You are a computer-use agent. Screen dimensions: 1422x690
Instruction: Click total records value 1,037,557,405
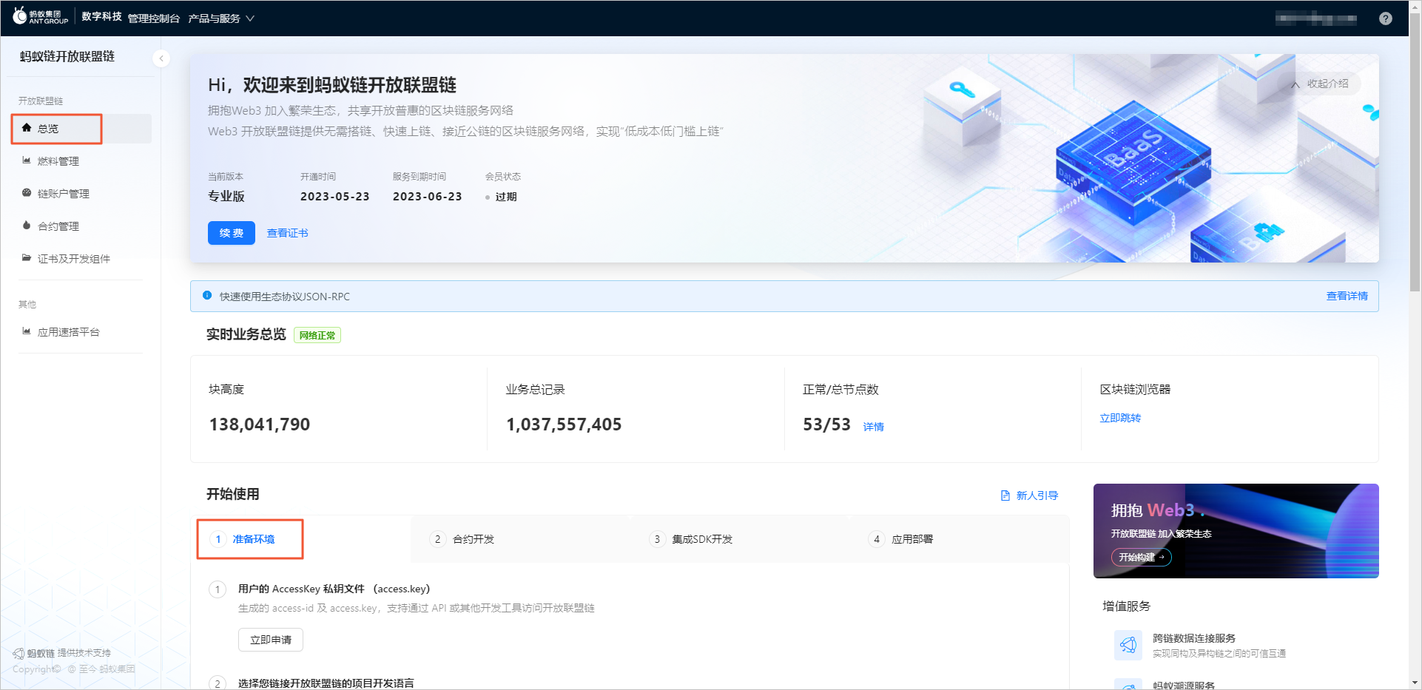click(564, 425)
